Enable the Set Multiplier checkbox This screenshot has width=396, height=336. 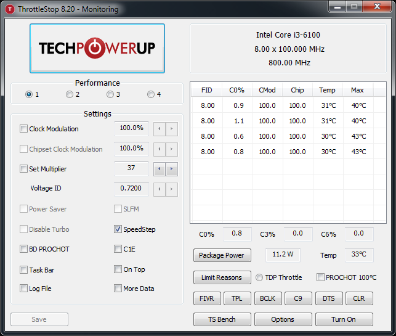[x=23, y=169]
